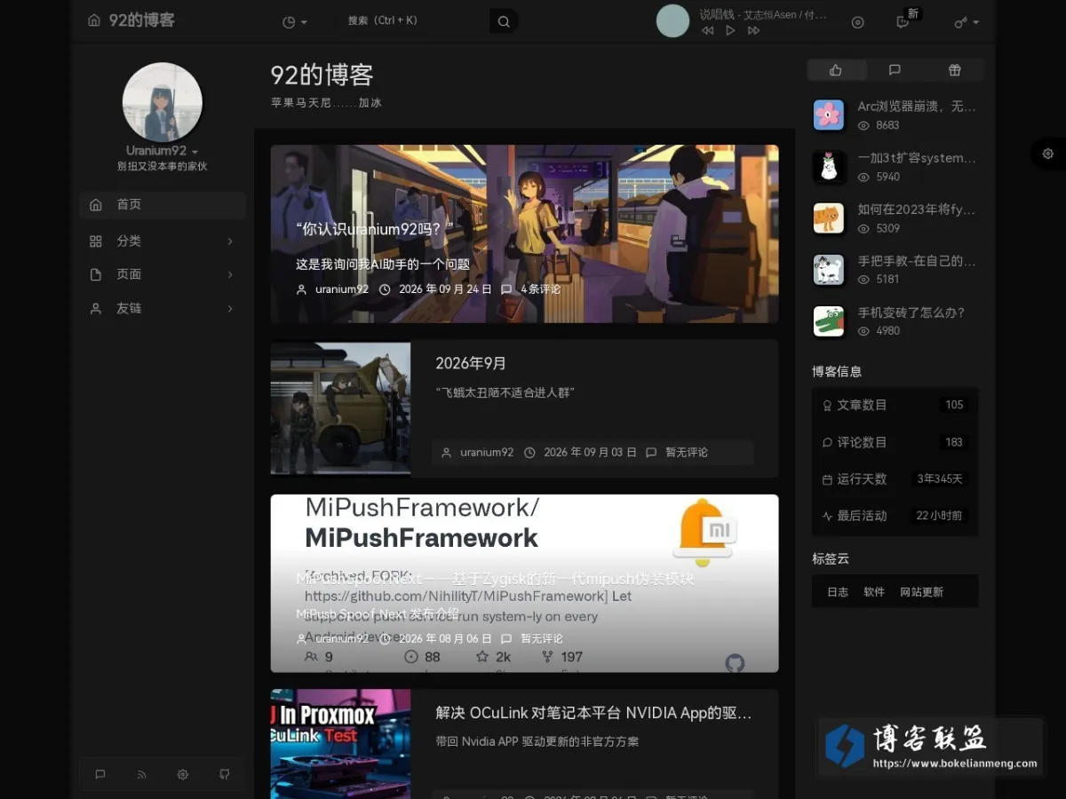Screen dimensions: 1066x799
Task: Open the clock dropdown in the top bar
Action: [x=294, y=22]
